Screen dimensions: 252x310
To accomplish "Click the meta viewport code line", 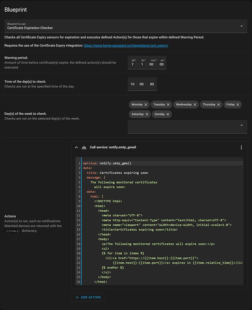I will (x=166, y=225).
